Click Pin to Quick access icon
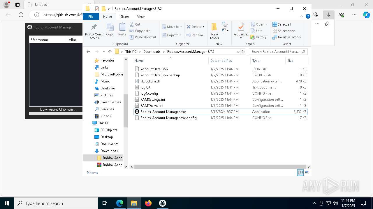 point(94,27)
